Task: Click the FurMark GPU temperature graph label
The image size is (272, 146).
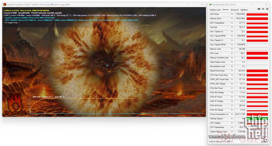Action: pyautogui.click(x=48, y=97)
